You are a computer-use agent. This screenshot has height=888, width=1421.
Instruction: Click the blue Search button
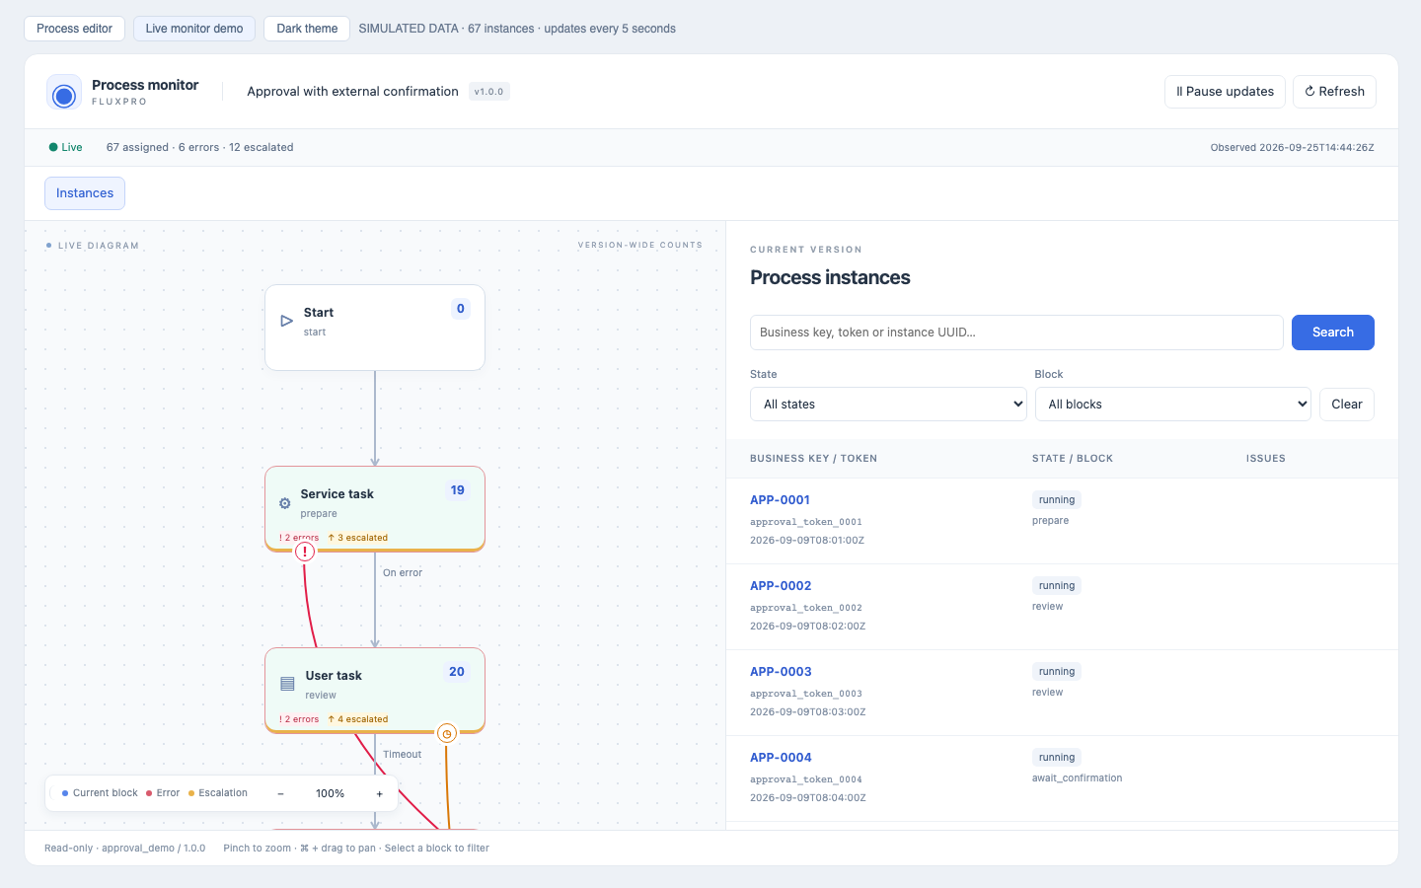click(1333, 333)
